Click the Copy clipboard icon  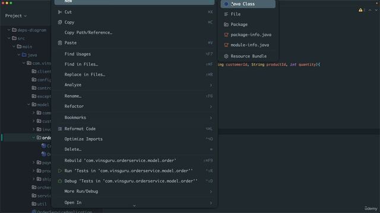tap(60, 22)
